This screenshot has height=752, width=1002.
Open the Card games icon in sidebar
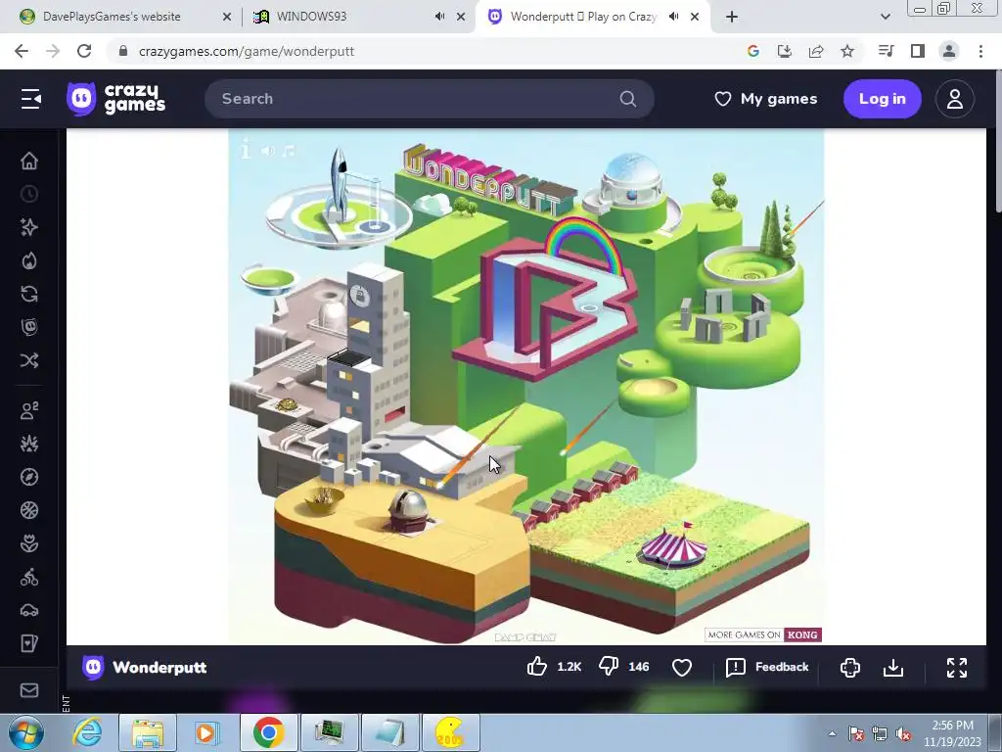(x=29, y=643)
